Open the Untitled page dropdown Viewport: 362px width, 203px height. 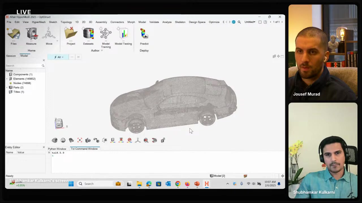pyautogui.click(x=250, y=22)
